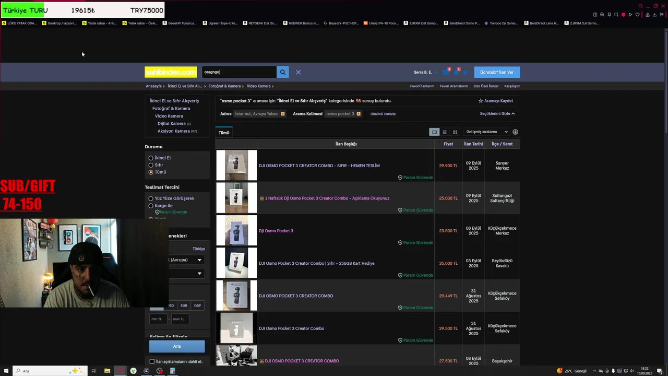
Task: Open the Gelişmiş sıralama sort dropdown
Action: pyautogui.click(x=486, y=132)
